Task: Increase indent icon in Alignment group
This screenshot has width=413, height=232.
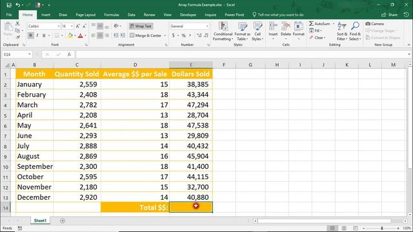Action: coord(123,35)
